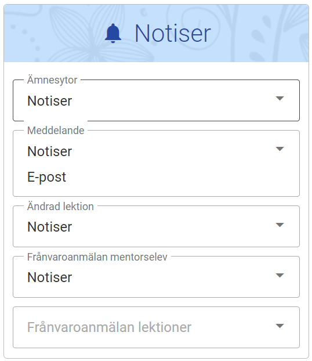The width and height of the screenshot is (312, 361).
Task: Click the bell icon in the header
Action: [x=113, y=34]
